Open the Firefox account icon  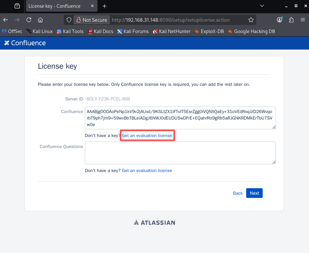pos(279,20)
